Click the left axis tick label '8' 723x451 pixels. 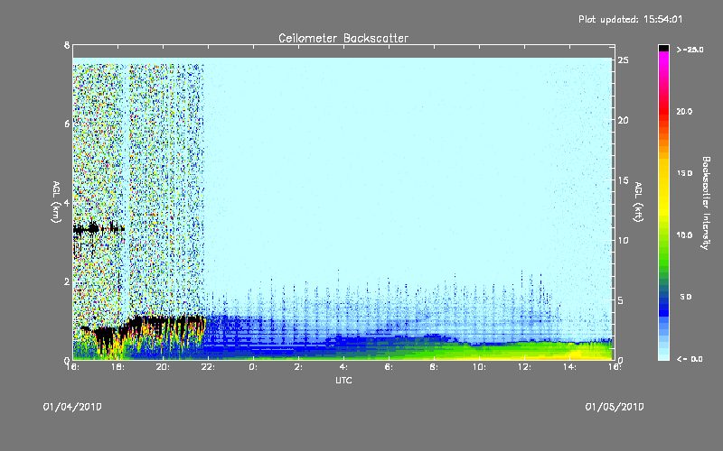click(x=67, y=45)
